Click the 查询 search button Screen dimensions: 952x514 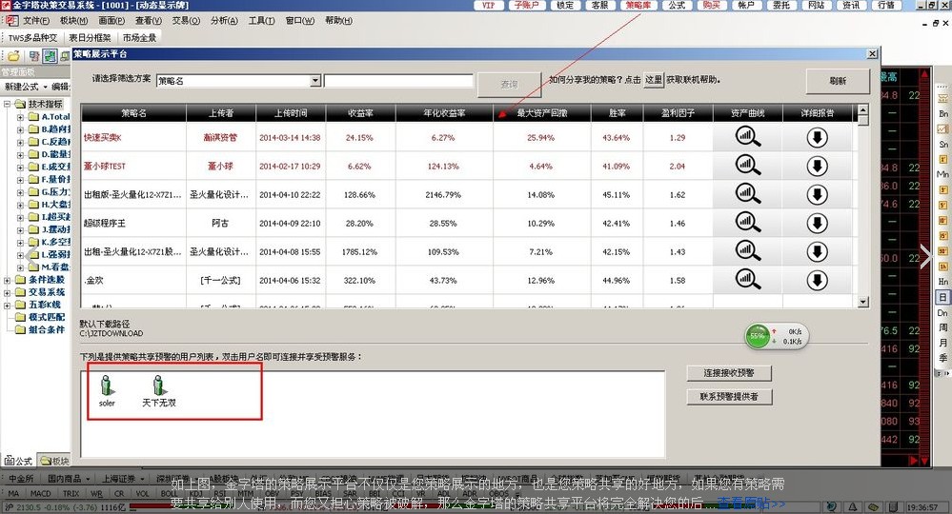(x=509, y=85)
